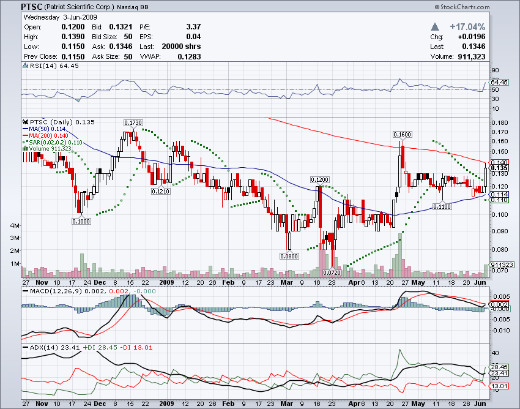Click the Ask Size value 50
This screenshot has width=520, height=409.
point(128,56)
